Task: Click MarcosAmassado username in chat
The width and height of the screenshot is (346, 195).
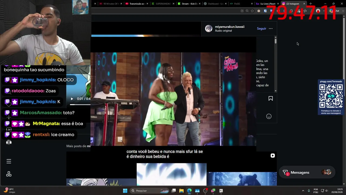Action: 41,113
